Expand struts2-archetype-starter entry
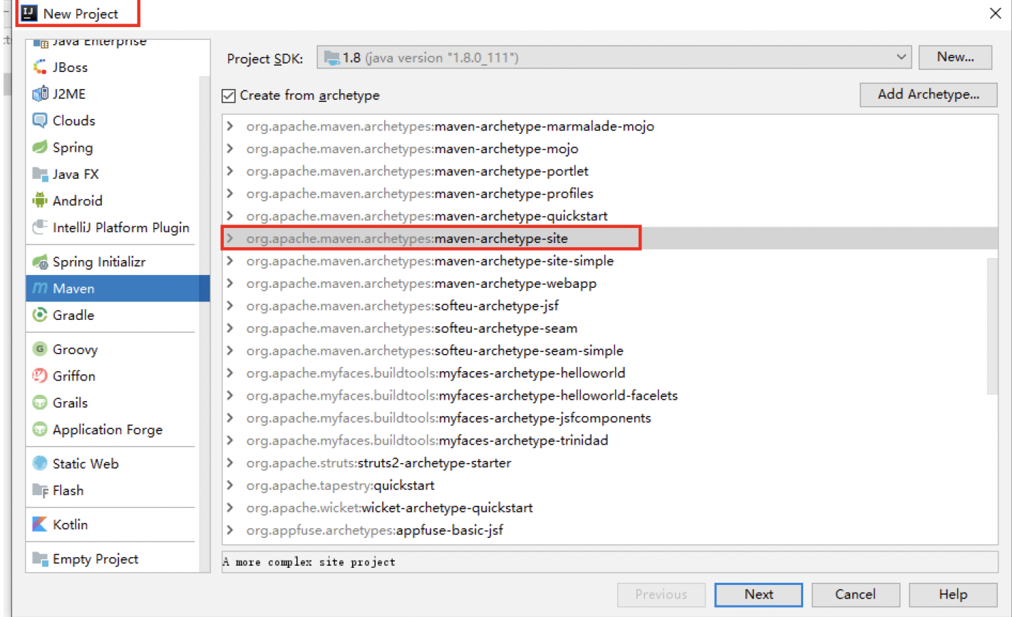 (230, 463)
